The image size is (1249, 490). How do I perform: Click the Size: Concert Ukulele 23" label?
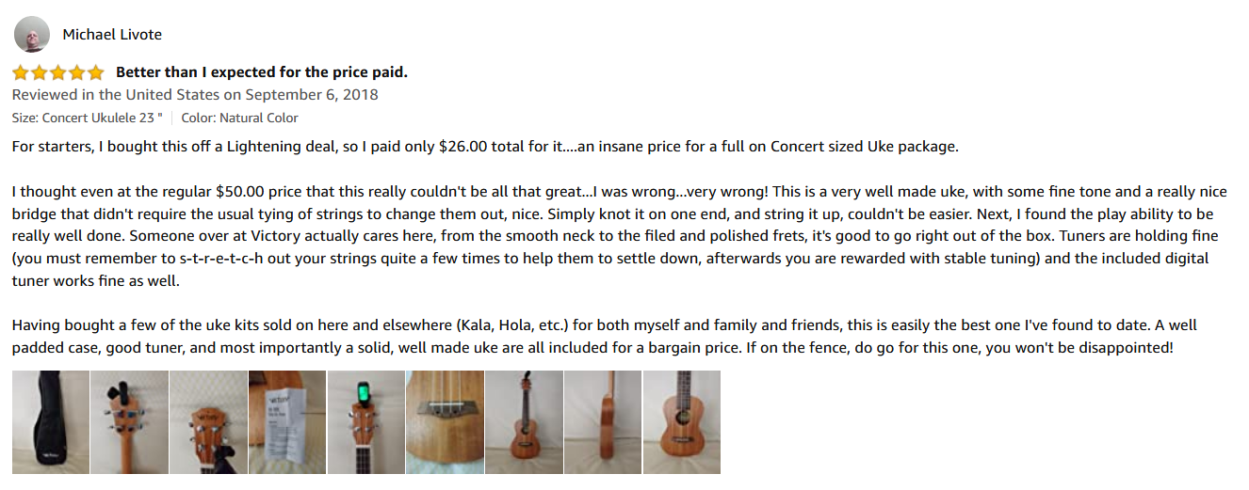[87, 118]
